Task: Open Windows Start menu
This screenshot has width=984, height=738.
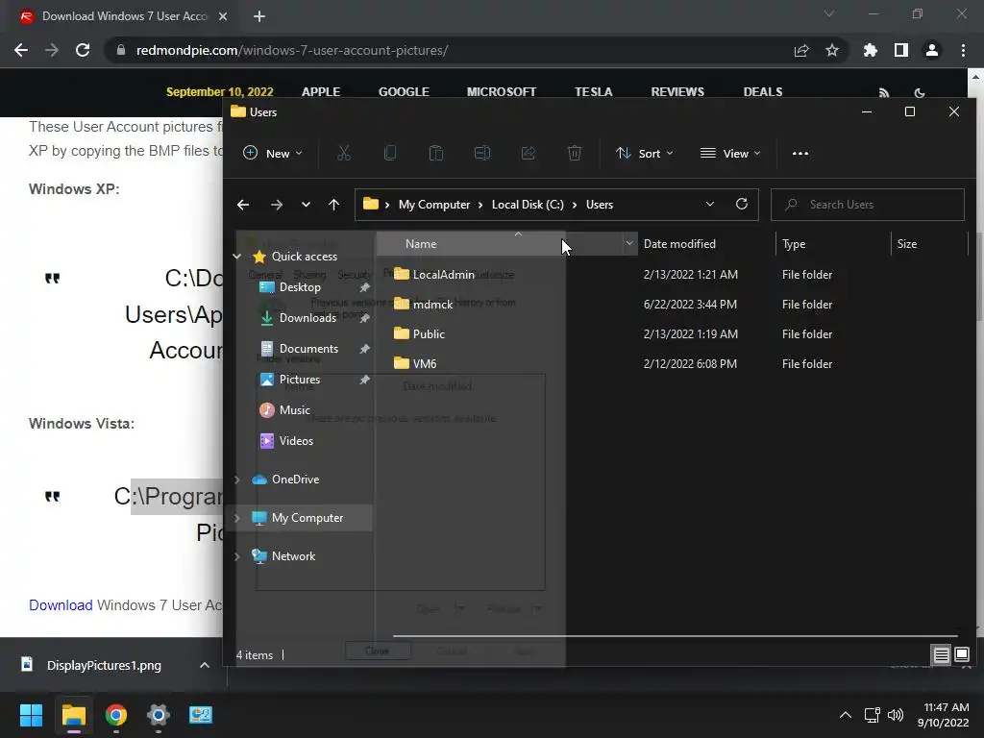Action: (31, 715)
